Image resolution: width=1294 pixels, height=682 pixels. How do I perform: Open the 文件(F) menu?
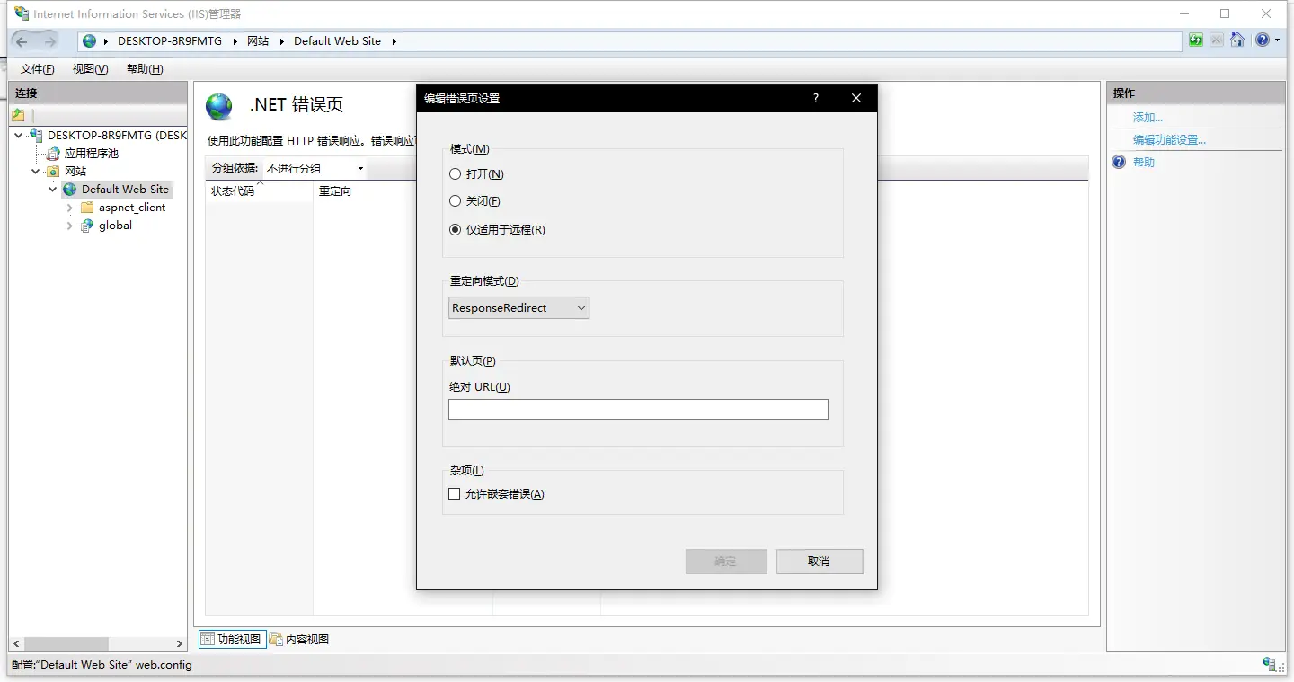click(38, 69)
